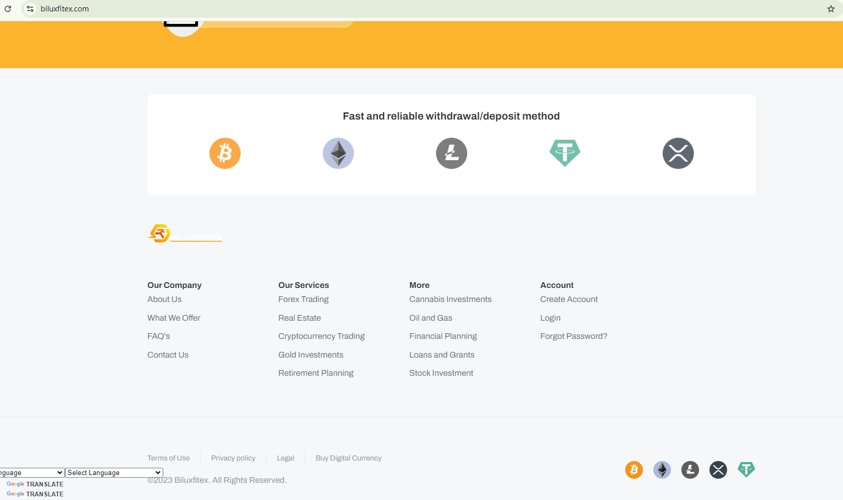Image resolution: width=843 pixels, height=500 pixels.
Task: Click the small footer Litecoin icon
Action: click(690, 470)
